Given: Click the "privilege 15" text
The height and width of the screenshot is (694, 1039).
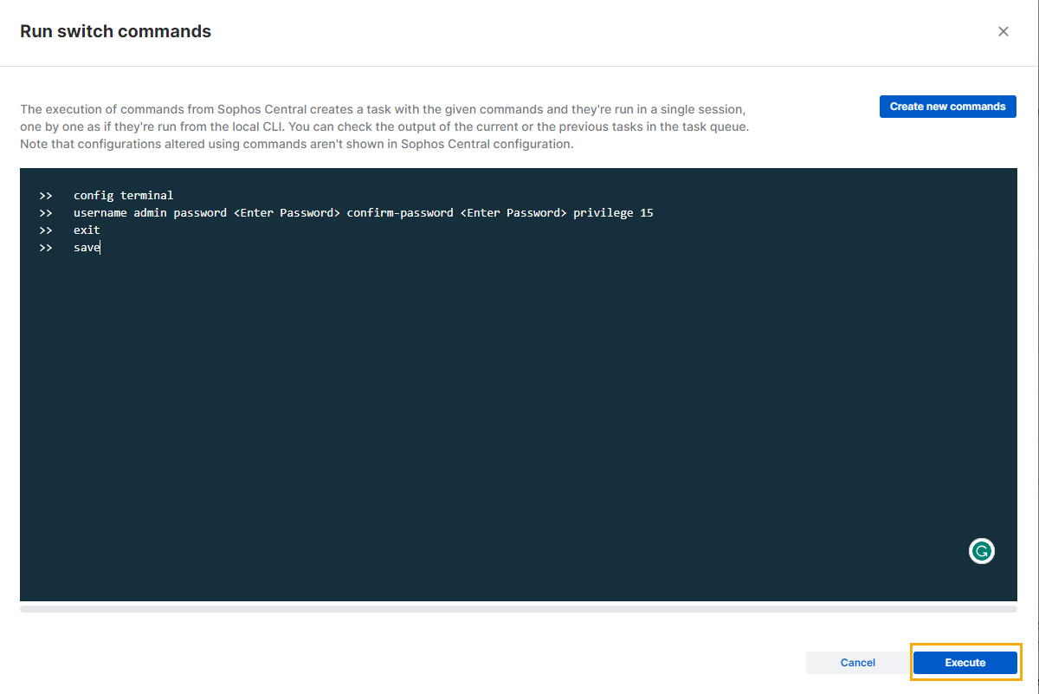Looking at the screenshot, I should (613, 213).
